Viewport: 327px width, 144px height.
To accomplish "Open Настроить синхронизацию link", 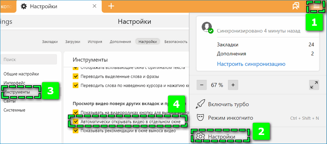I will point(251,64).
